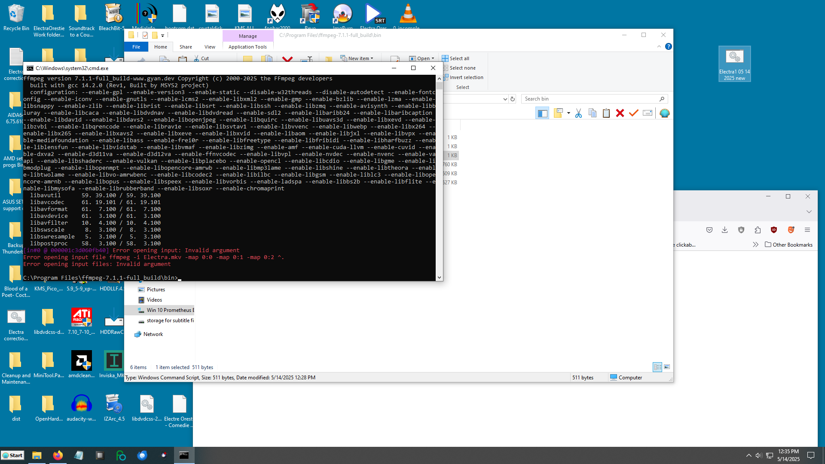825x464 pixels.
Task: Click the search magnifier icon in Explorer
Action: tap(662, 99)
